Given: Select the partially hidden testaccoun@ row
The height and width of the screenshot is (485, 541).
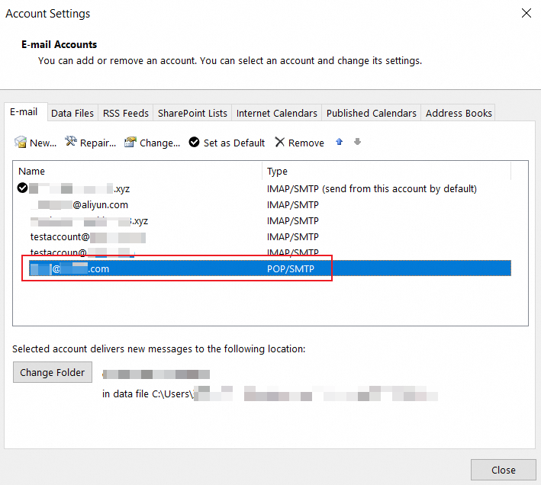Looking at the screenshot, I should point(270,252).
